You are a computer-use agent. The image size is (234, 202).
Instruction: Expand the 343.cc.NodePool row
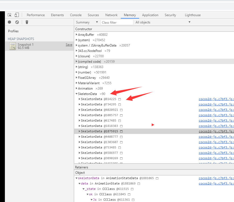click(76, 51)
